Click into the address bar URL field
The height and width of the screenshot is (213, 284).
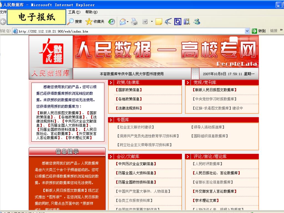(x=131, y=31)
